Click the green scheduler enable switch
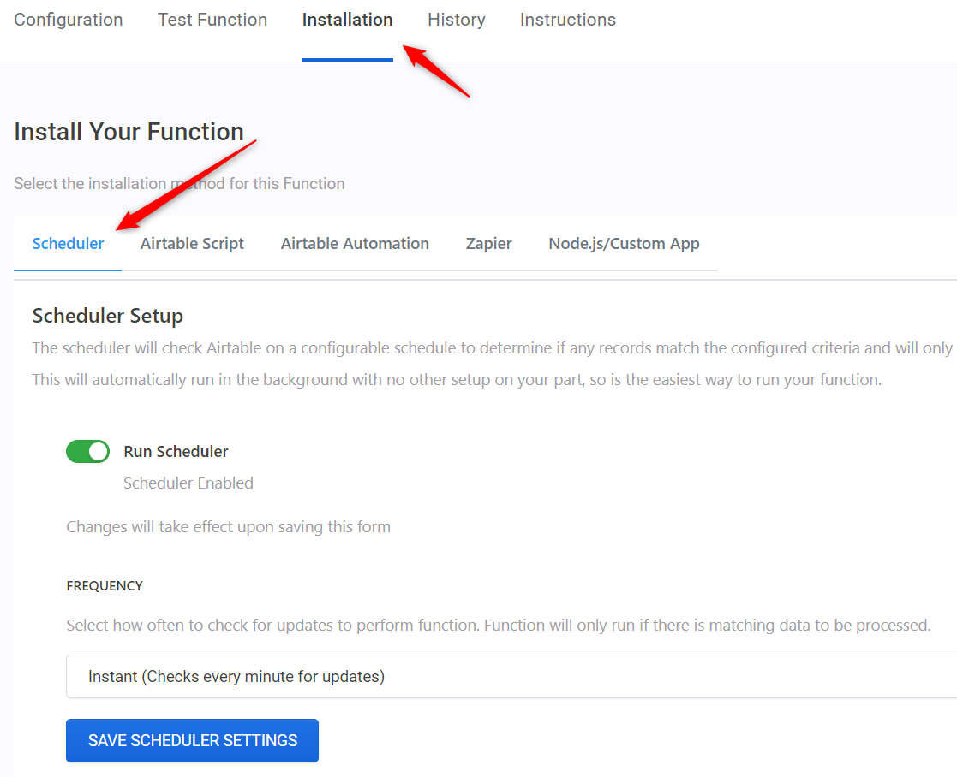Viewport: 957px width, 777px height. [87, 451]
